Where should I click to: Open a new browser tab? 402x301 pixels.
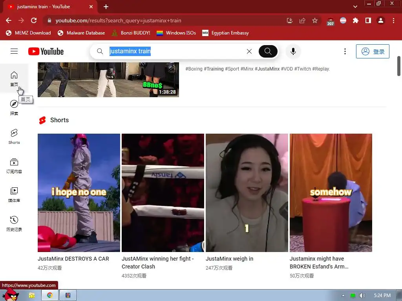coord(106,7)
